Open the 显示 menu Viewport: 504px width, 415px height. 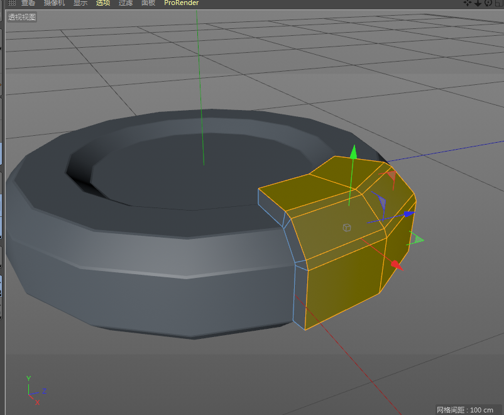coord(80,3)
